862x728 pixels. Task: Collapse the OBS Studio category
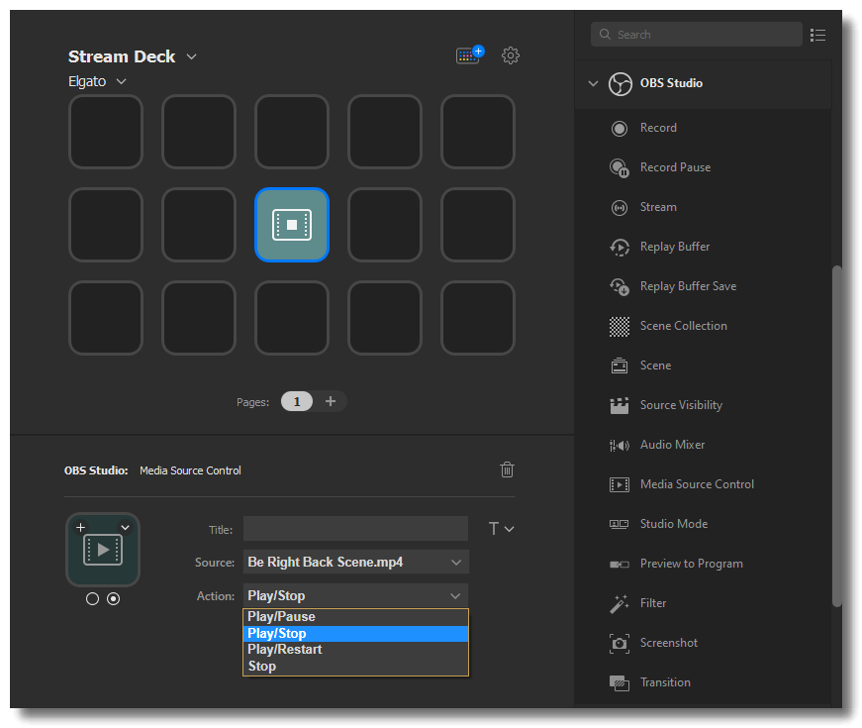click(x=593, y=83)
